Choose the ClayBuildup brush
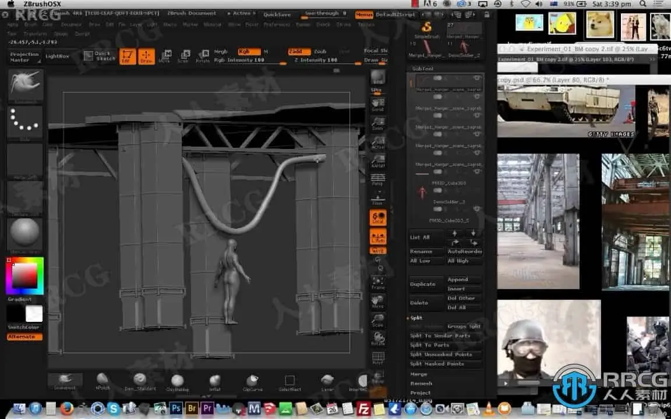Image resolution: width=671 pixels, height=419 pixels. point(177,381)
